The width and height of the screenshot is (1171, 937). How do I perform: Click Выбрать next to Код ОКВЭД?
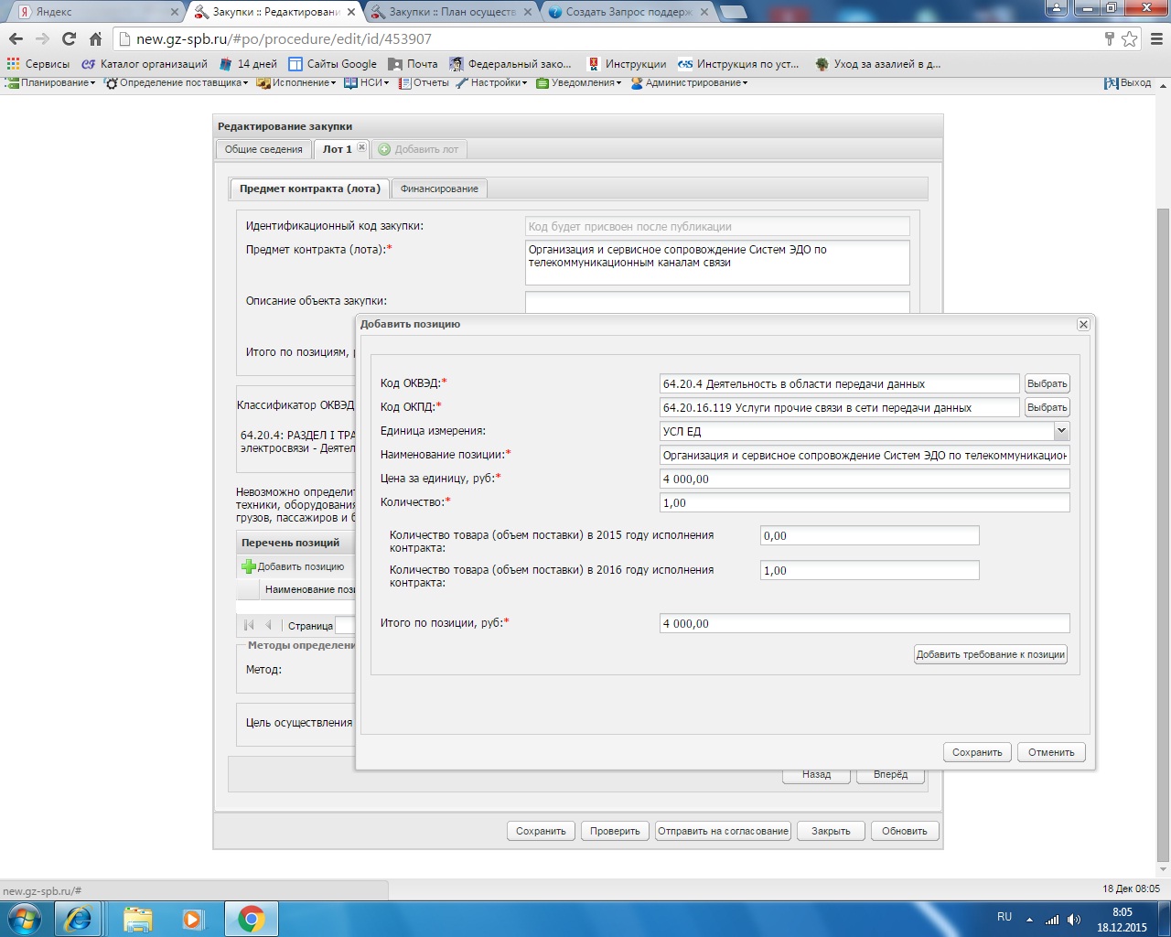(1047, 384)
